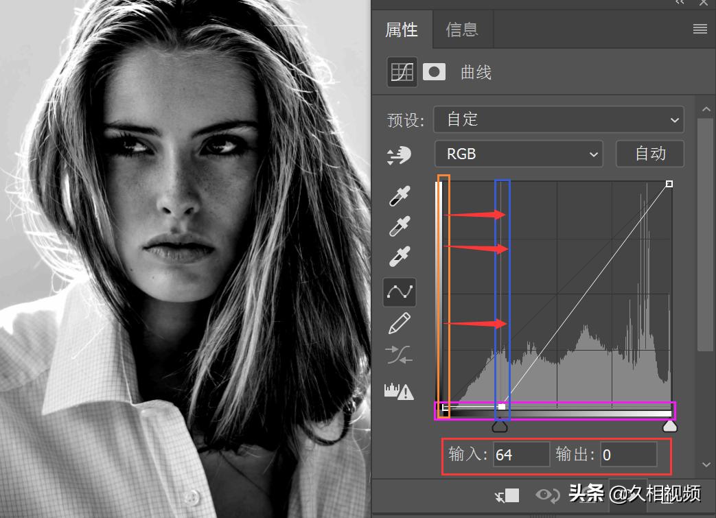Select the gray point eyedropper
The width and height of the screenshot is (716, 518).
[x=400, y=226]
